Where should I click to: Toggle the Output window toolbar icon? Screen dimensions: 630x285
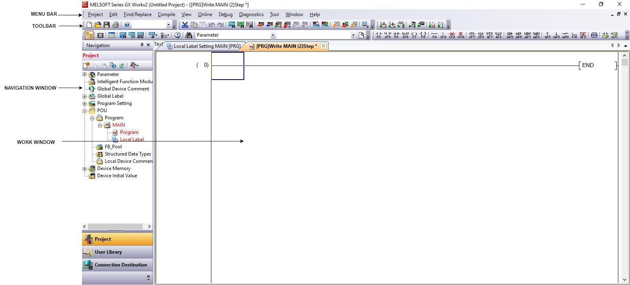tap(111, 35)
